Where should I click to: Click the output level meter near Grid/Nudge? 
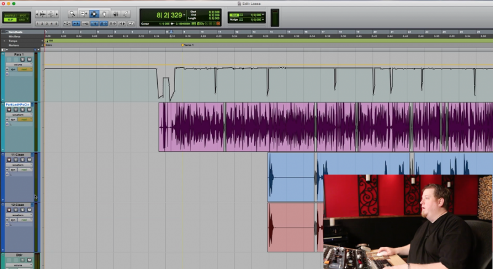point(275,18)
